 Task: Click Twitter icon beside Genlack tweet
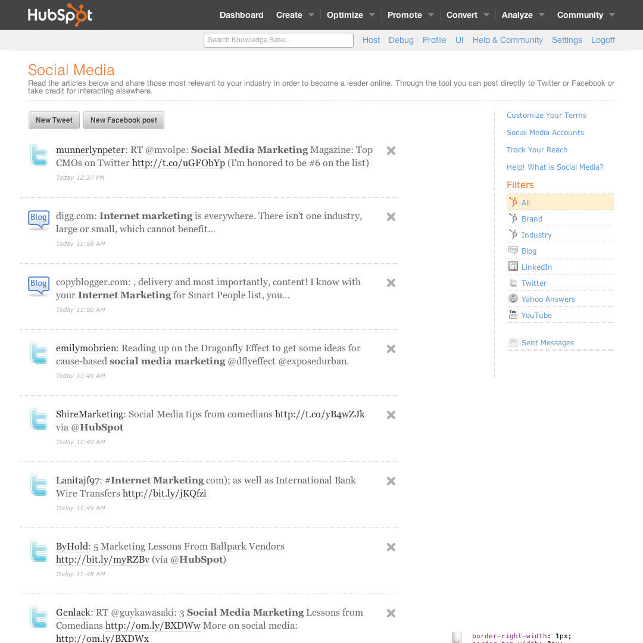39,617
